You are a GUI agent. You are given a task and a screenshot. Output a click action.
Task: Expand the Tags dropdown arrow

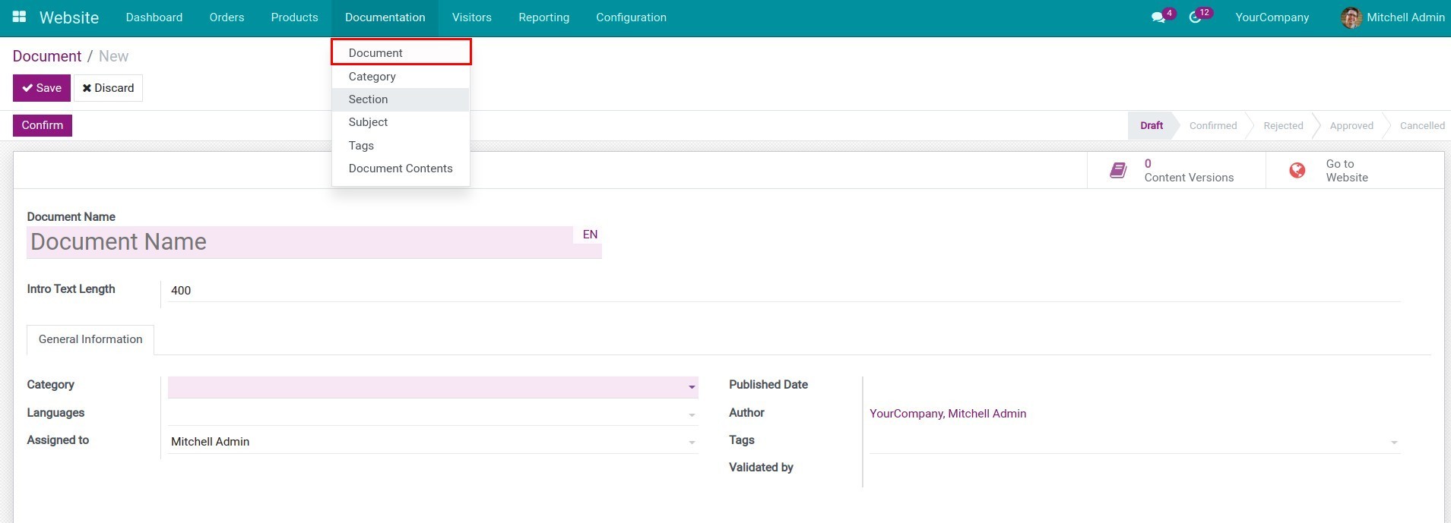pos(1393,442)
